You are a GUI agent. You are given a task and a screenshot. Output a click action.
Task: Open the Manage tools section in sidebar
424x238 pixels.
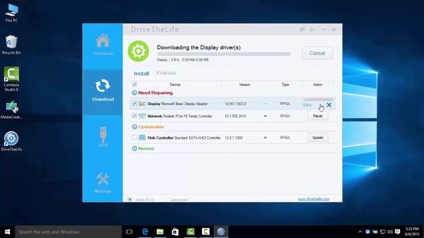click(x=103, y=183)
